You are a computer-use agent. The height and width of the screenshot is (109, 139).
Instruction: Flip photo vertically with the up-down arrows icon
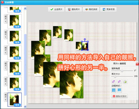119,82
